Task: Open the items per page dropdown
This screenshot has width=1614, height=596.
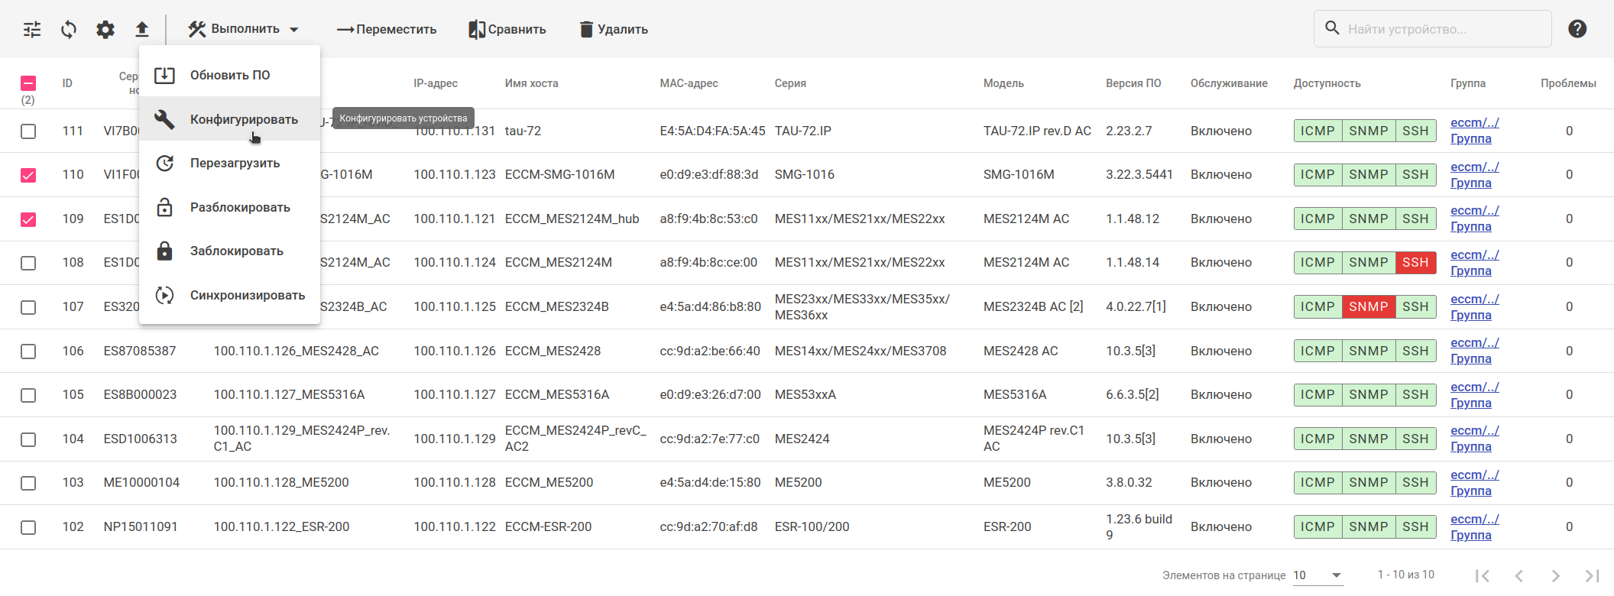Action: pyautogui.click(x=1317, y=575)
